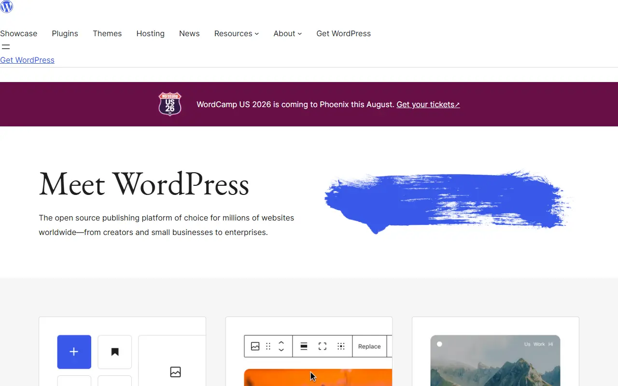618x386 pixels.
Task: Expand the Resources dropdown menu
Action: (x=237, y=33)
